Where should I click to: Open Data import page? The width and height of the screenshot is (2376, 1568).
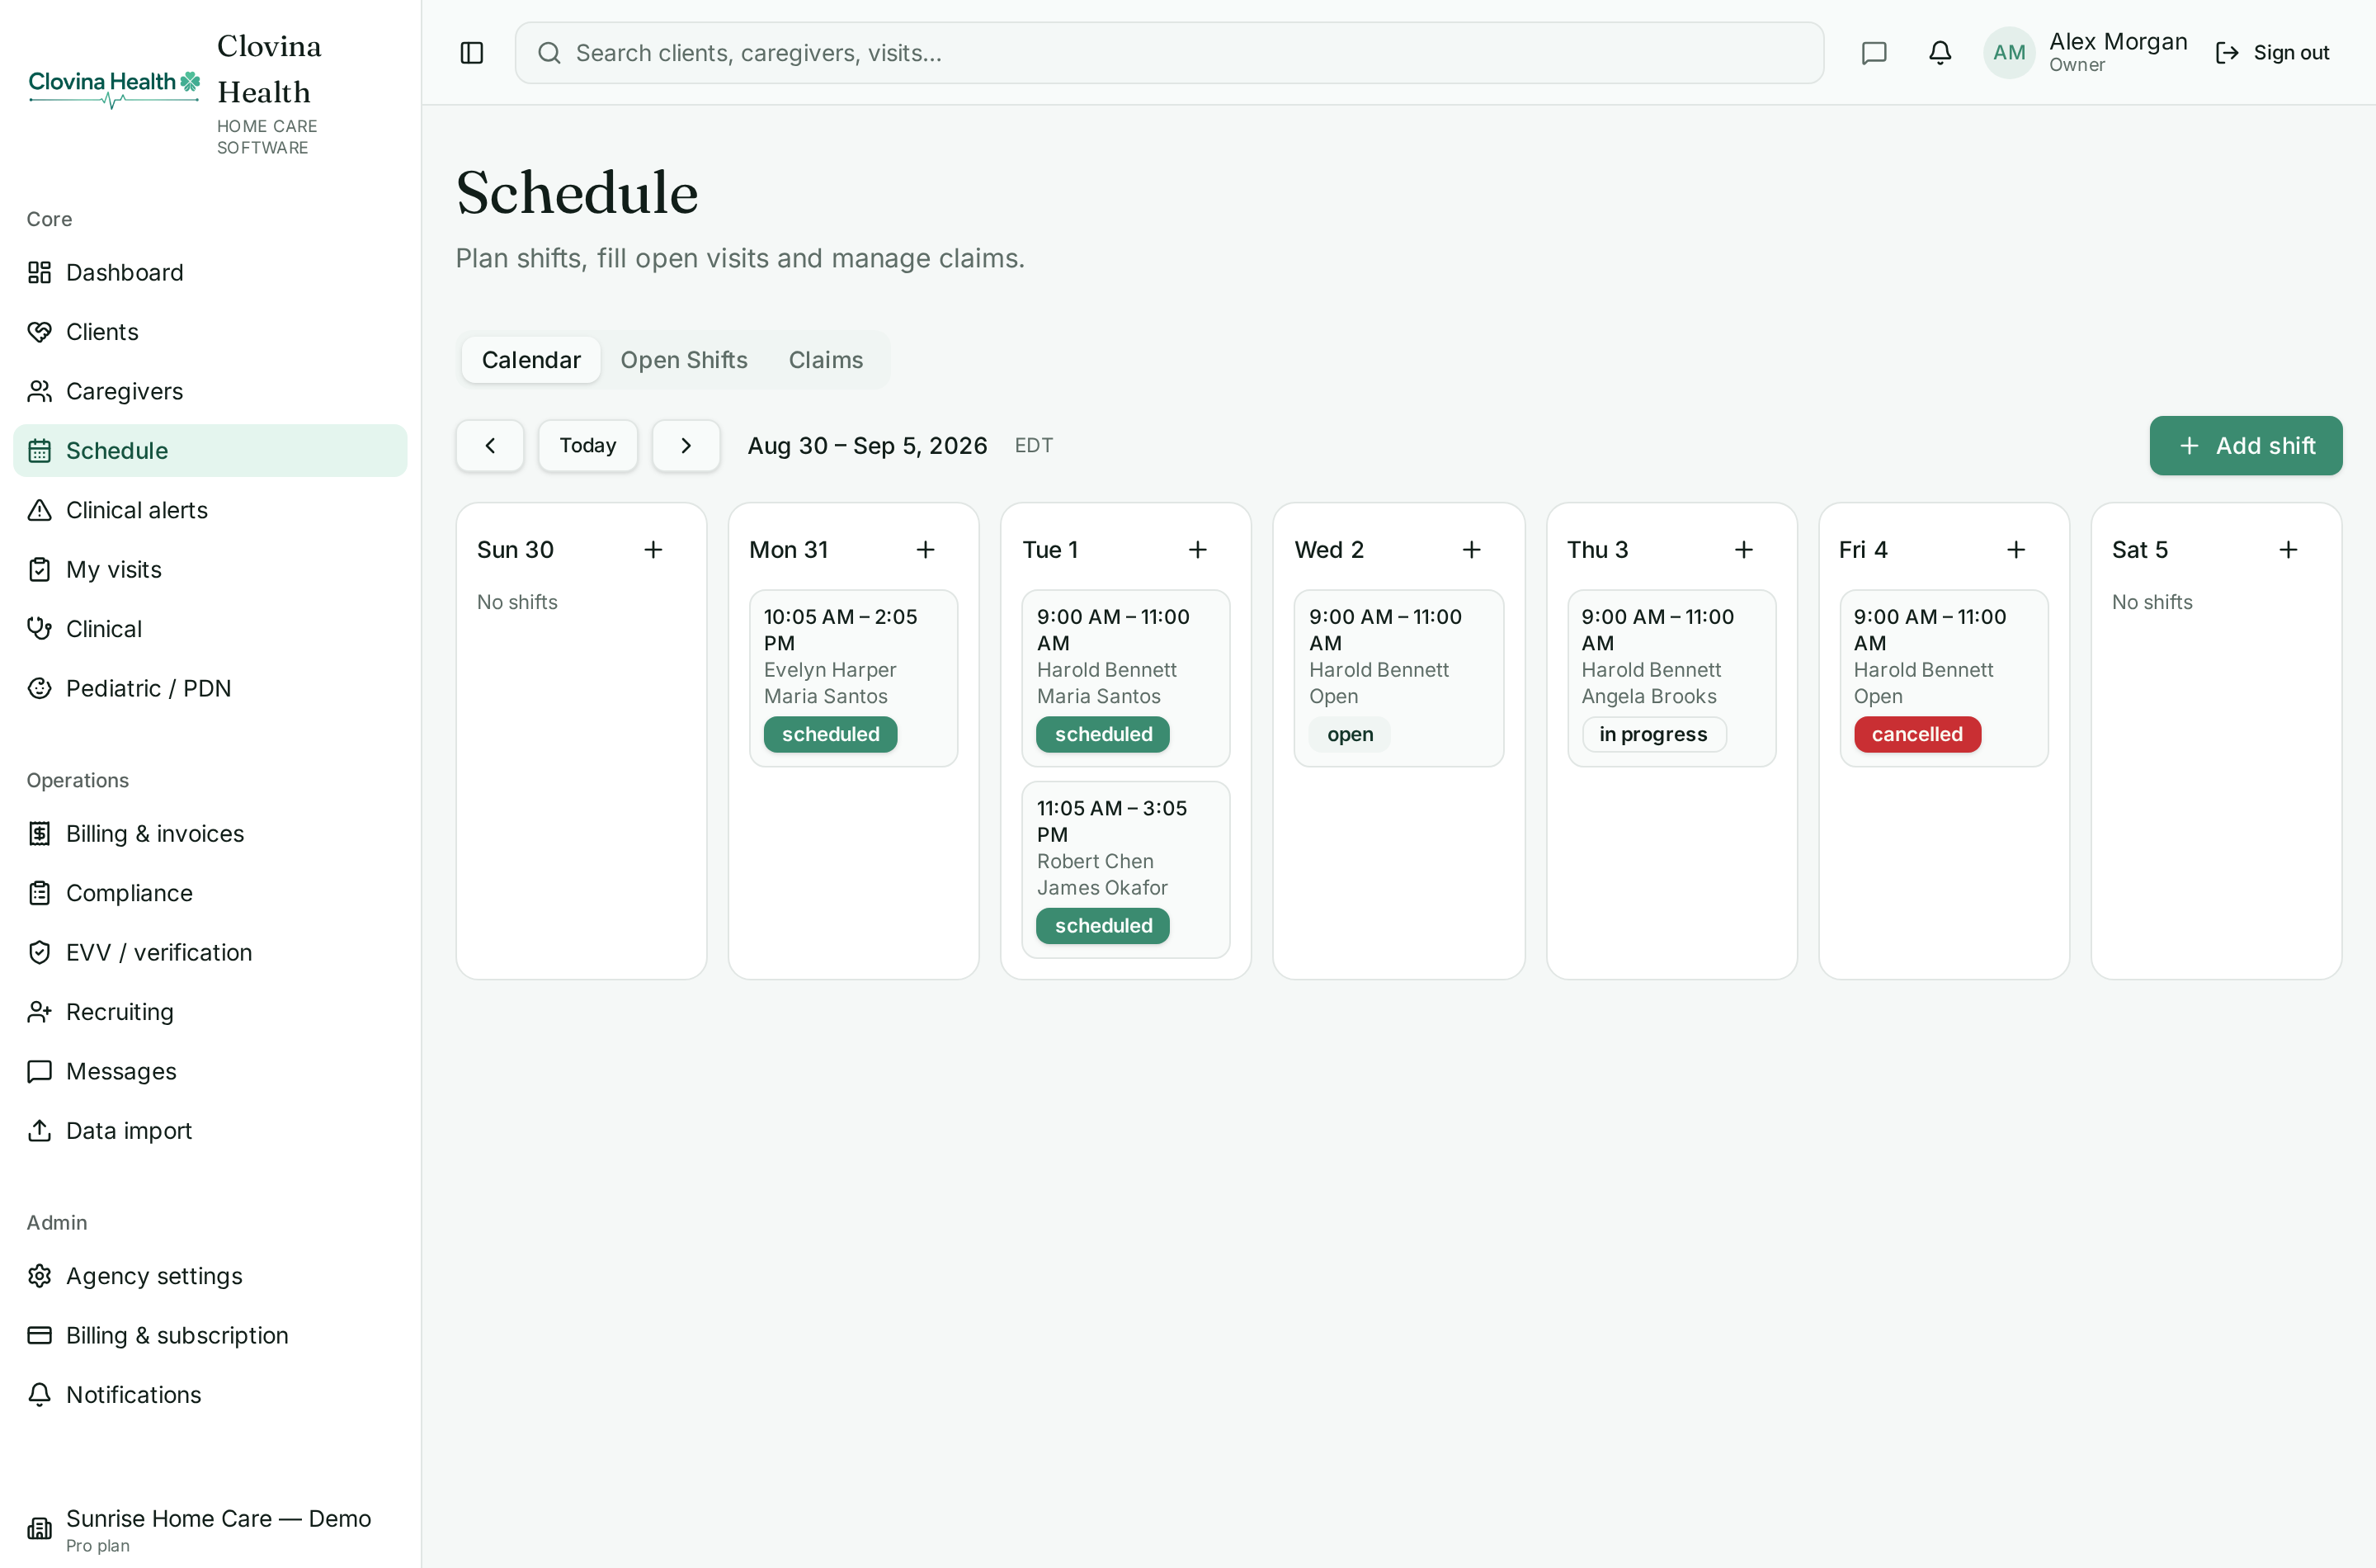210,1131
